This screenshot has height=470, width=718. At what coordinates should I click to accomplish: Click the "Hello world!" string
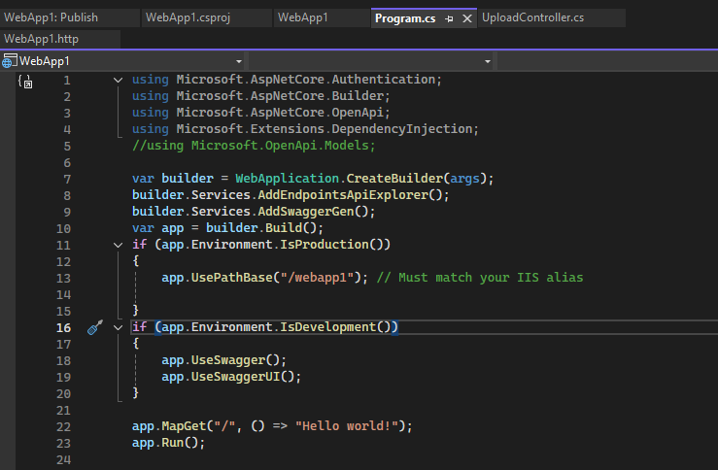[x=347, y=426]
